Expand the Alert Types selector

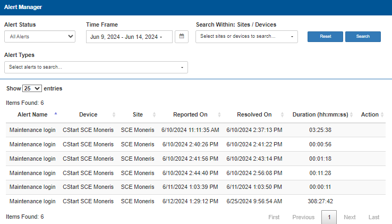(x=96, y=67)
